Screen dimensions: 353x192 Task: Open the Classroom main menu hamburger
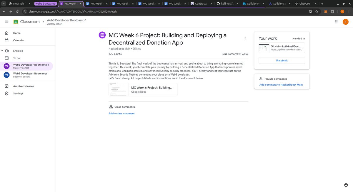pos(6,22)
